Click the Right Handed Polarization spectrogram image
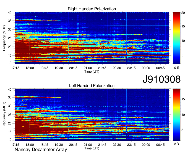Viewport: 188px width, 153px height. pyautogui.click(x=92, y=38)
